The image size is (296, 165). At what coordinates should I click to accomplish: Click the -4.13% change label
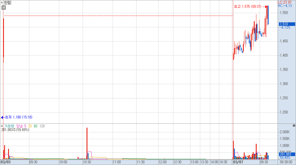[285, 28]
